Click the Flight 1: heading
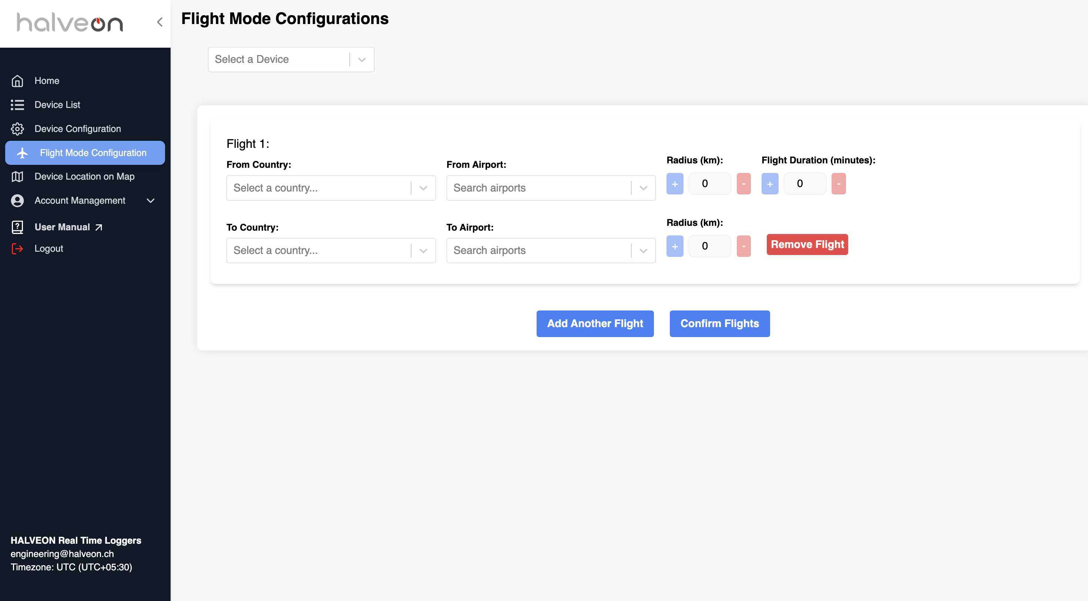This screenshot has width=1088, height=601. (248, 144)
